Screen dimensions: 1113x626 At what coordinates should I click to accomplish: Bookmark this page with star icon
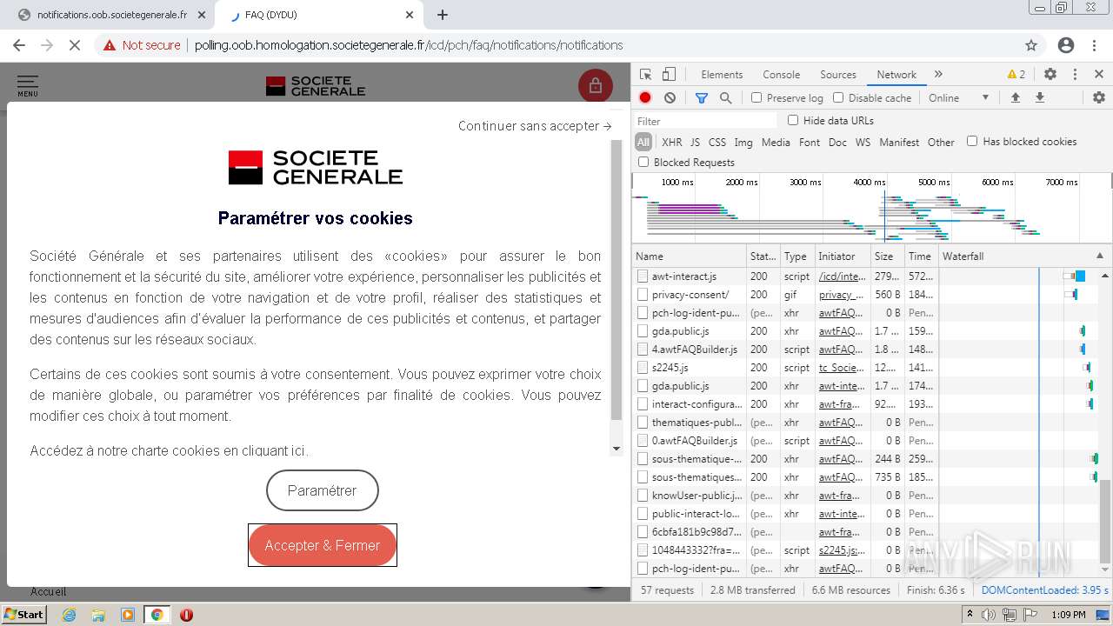click(1031, 45)
